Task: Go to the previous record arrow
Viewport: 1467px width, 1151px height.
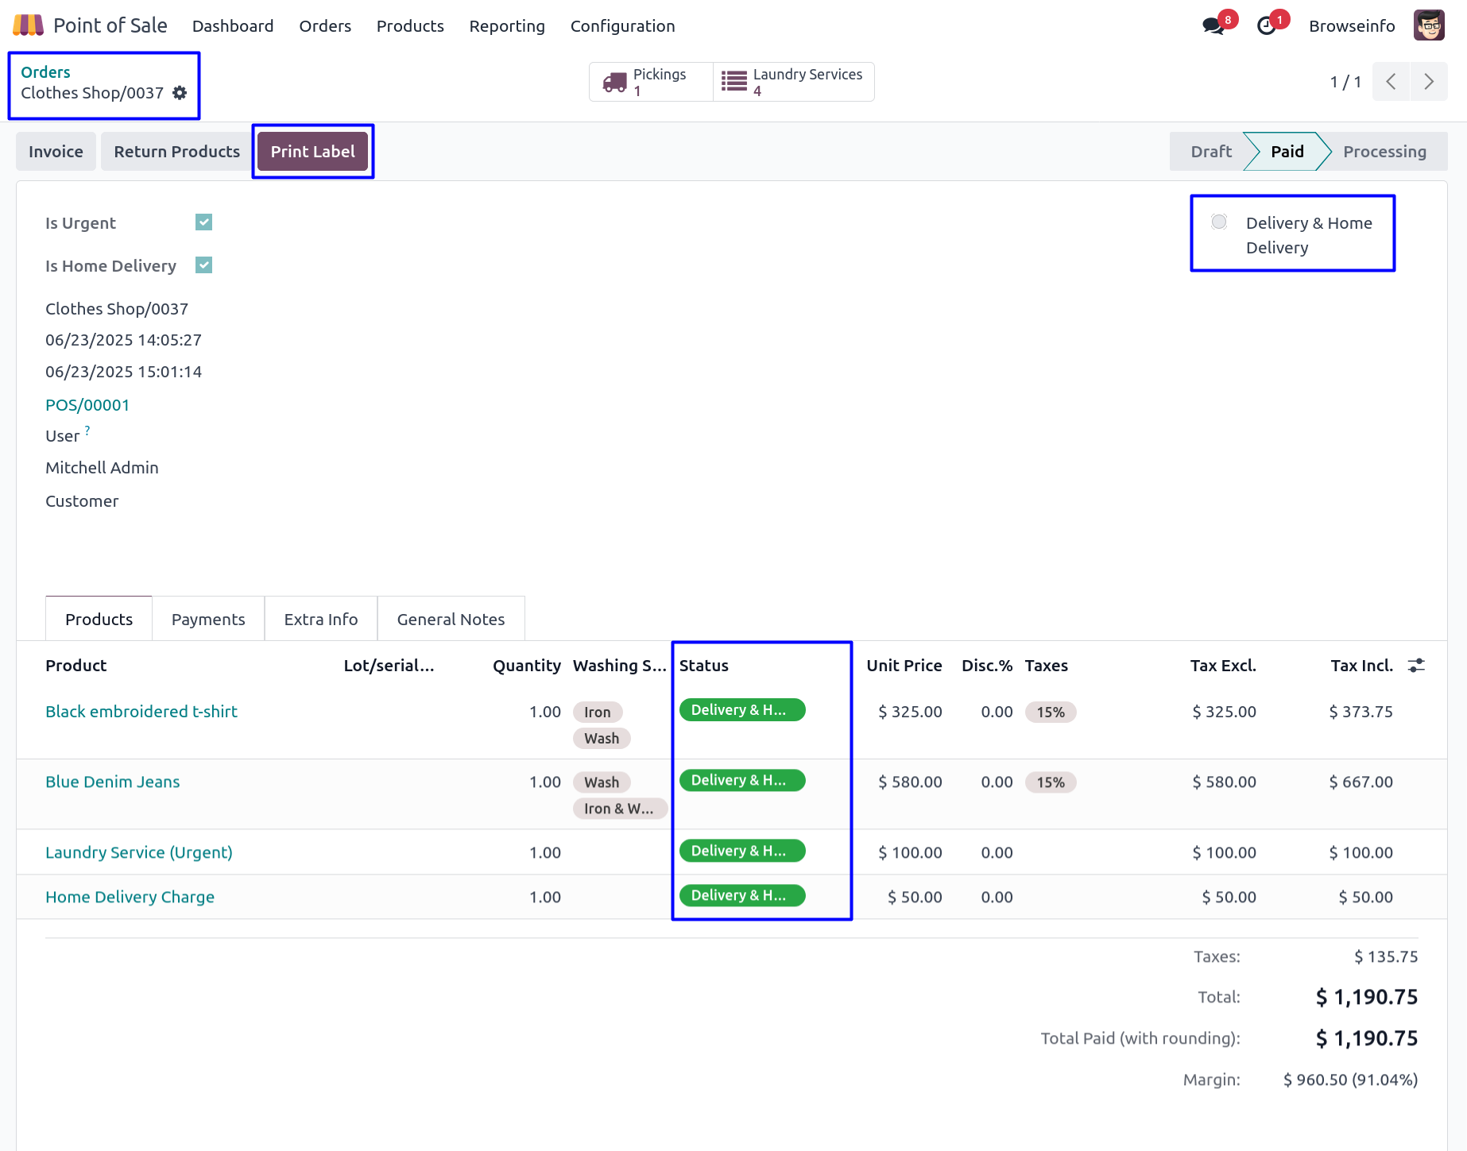Action: coord(1391,82)
